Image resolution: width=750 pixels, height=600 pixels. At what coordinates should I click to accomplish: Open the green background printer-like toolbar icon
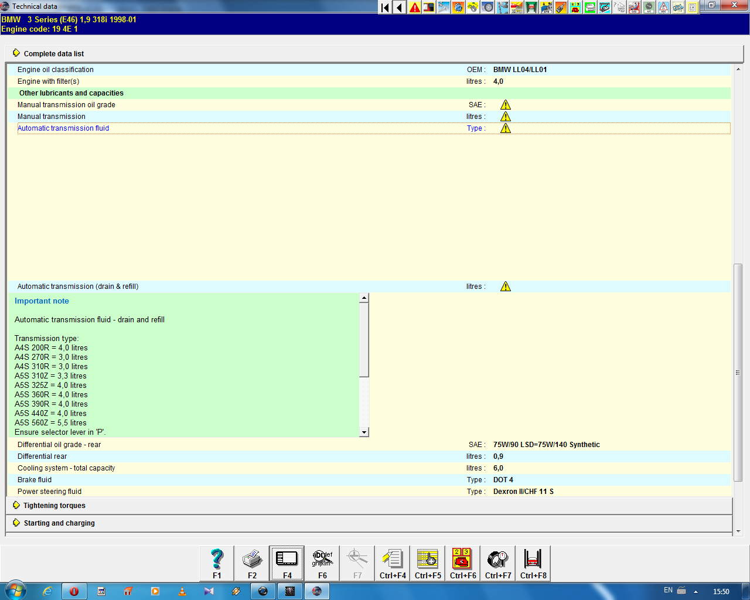pos(590,8)
